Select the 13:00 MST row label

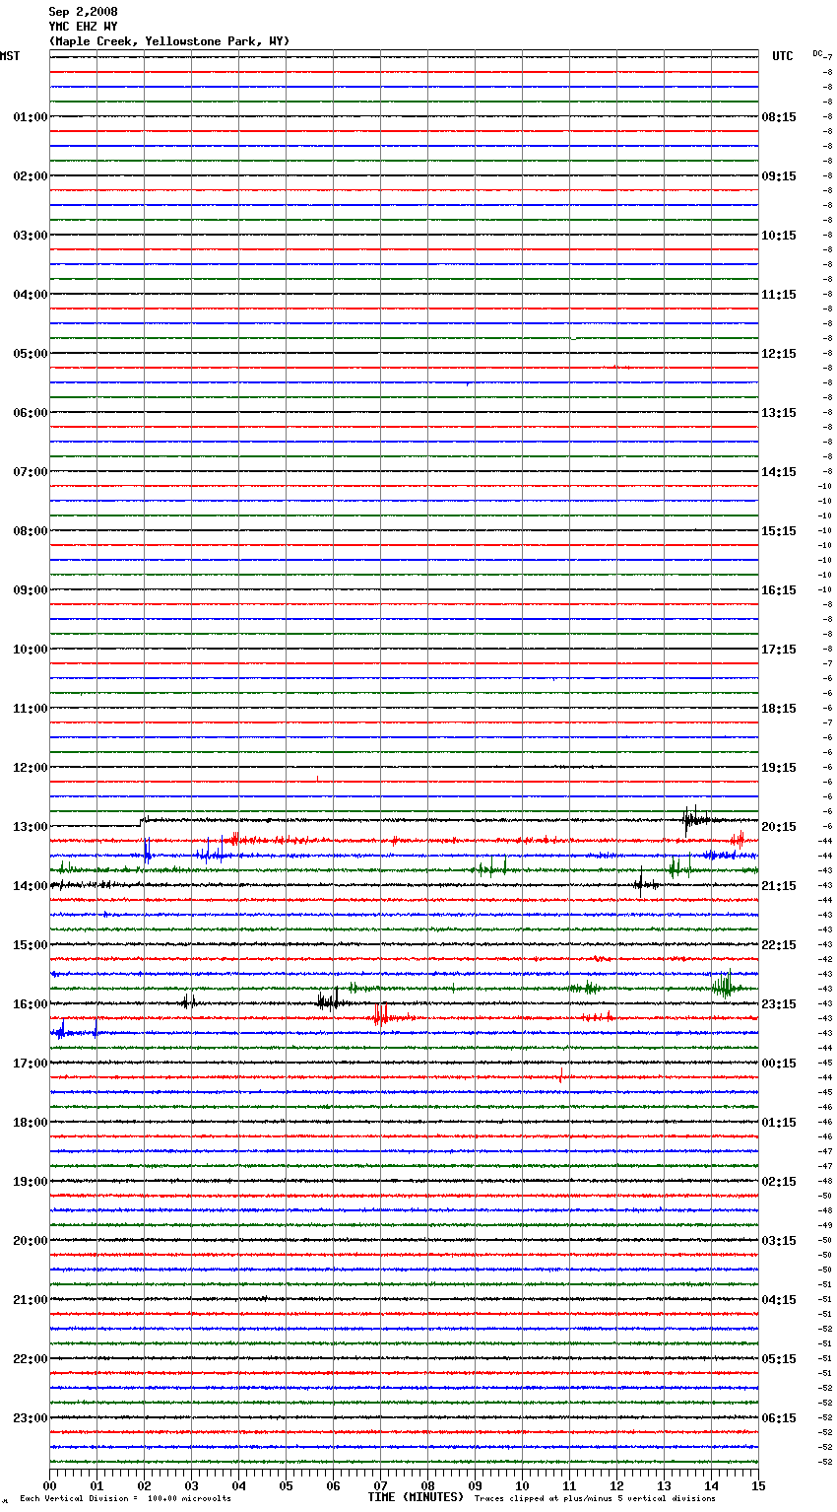pyautogui.click(x=31, y=827)
